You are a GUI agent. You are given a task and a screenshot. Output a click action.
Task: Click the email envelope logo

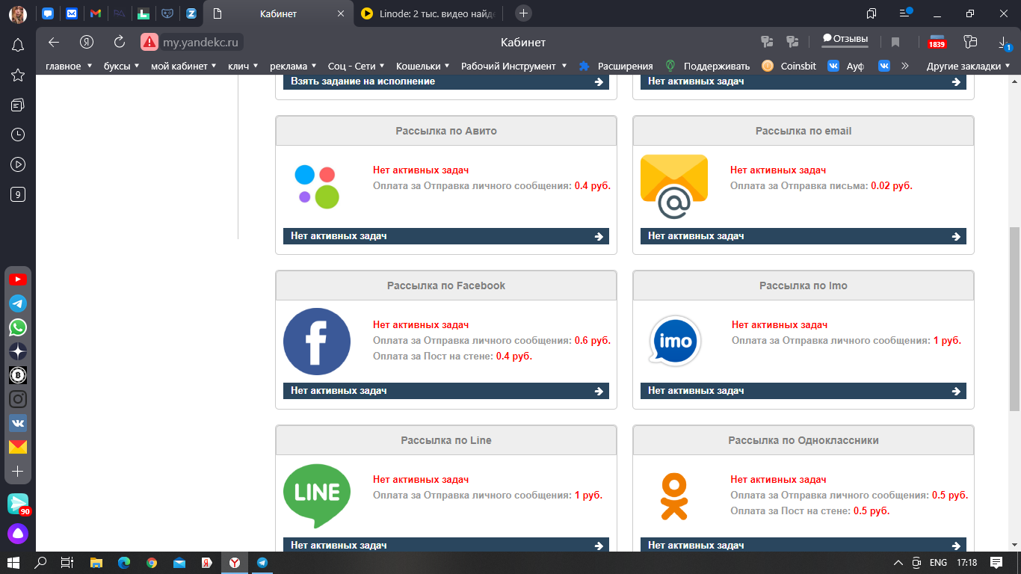674,187
